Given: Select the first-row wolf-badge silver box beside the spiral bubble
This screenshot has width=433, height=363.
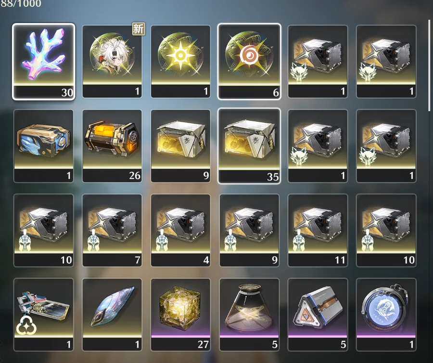Looking at the screenshot, I should click(x=318, y=61).
